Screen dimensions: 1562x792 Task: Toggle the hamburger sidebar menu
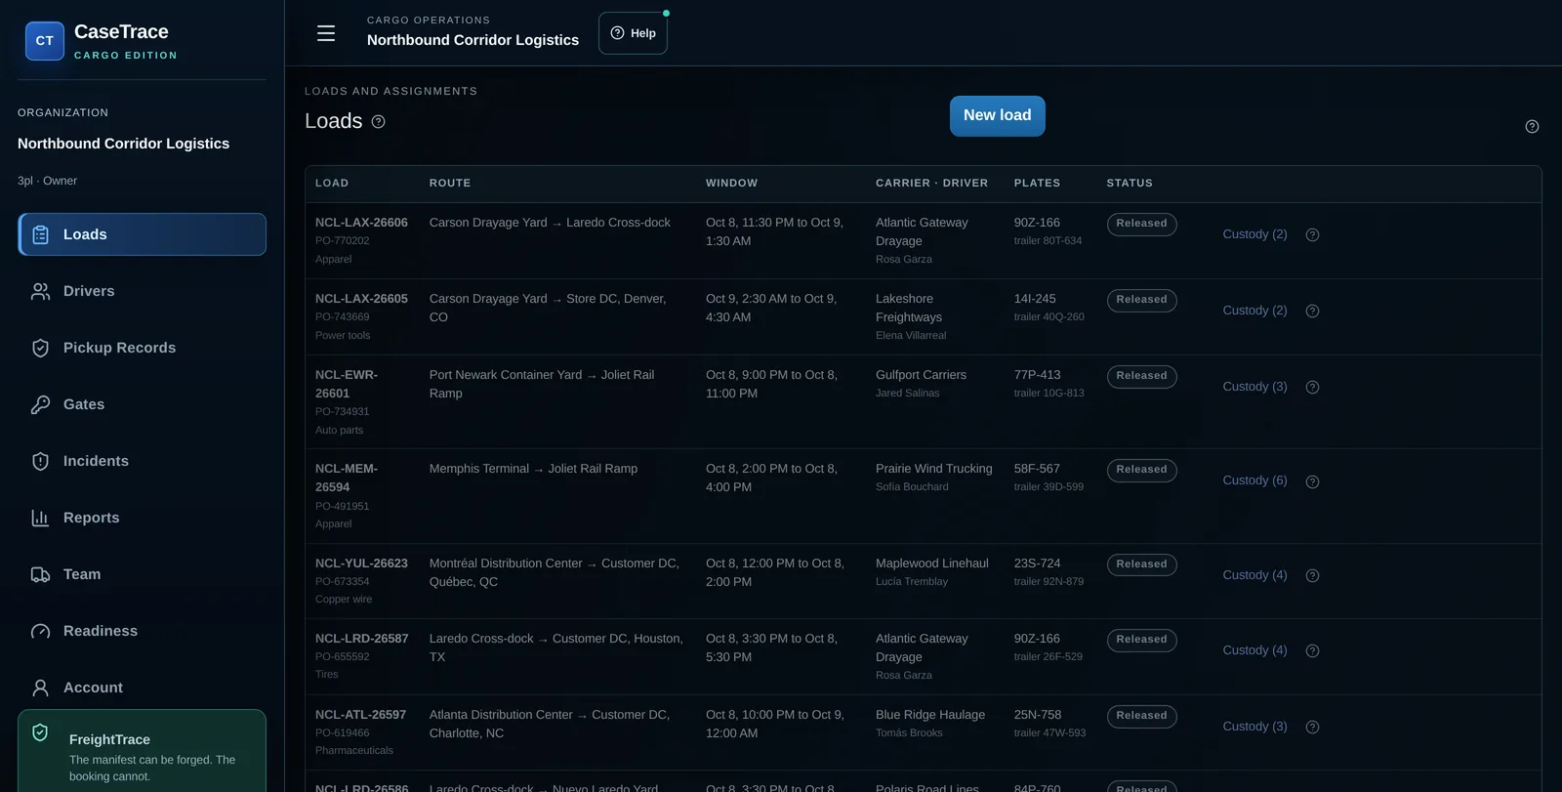[326, 33]
